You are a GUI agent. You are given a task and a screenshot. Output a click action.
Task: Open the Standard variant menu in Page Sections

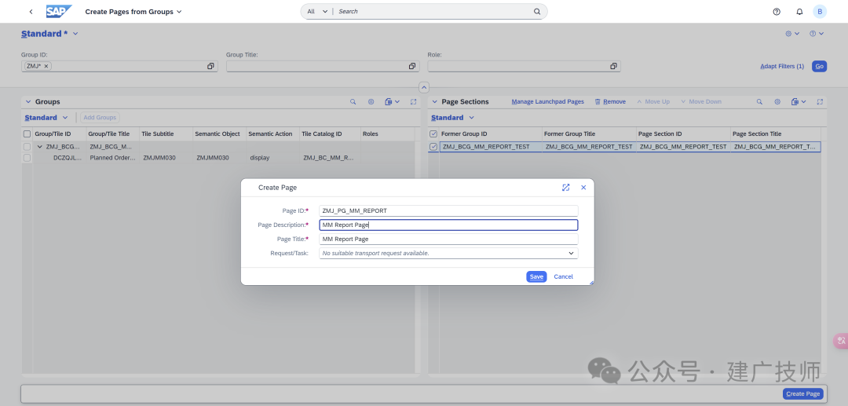point(452,117)
